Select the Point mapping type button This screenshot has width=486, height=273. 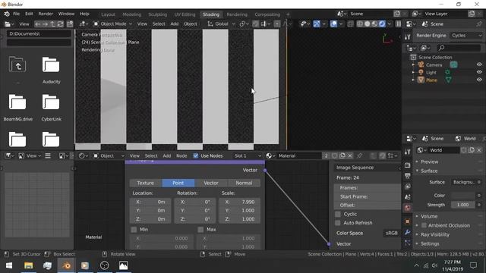pos(178,183)
